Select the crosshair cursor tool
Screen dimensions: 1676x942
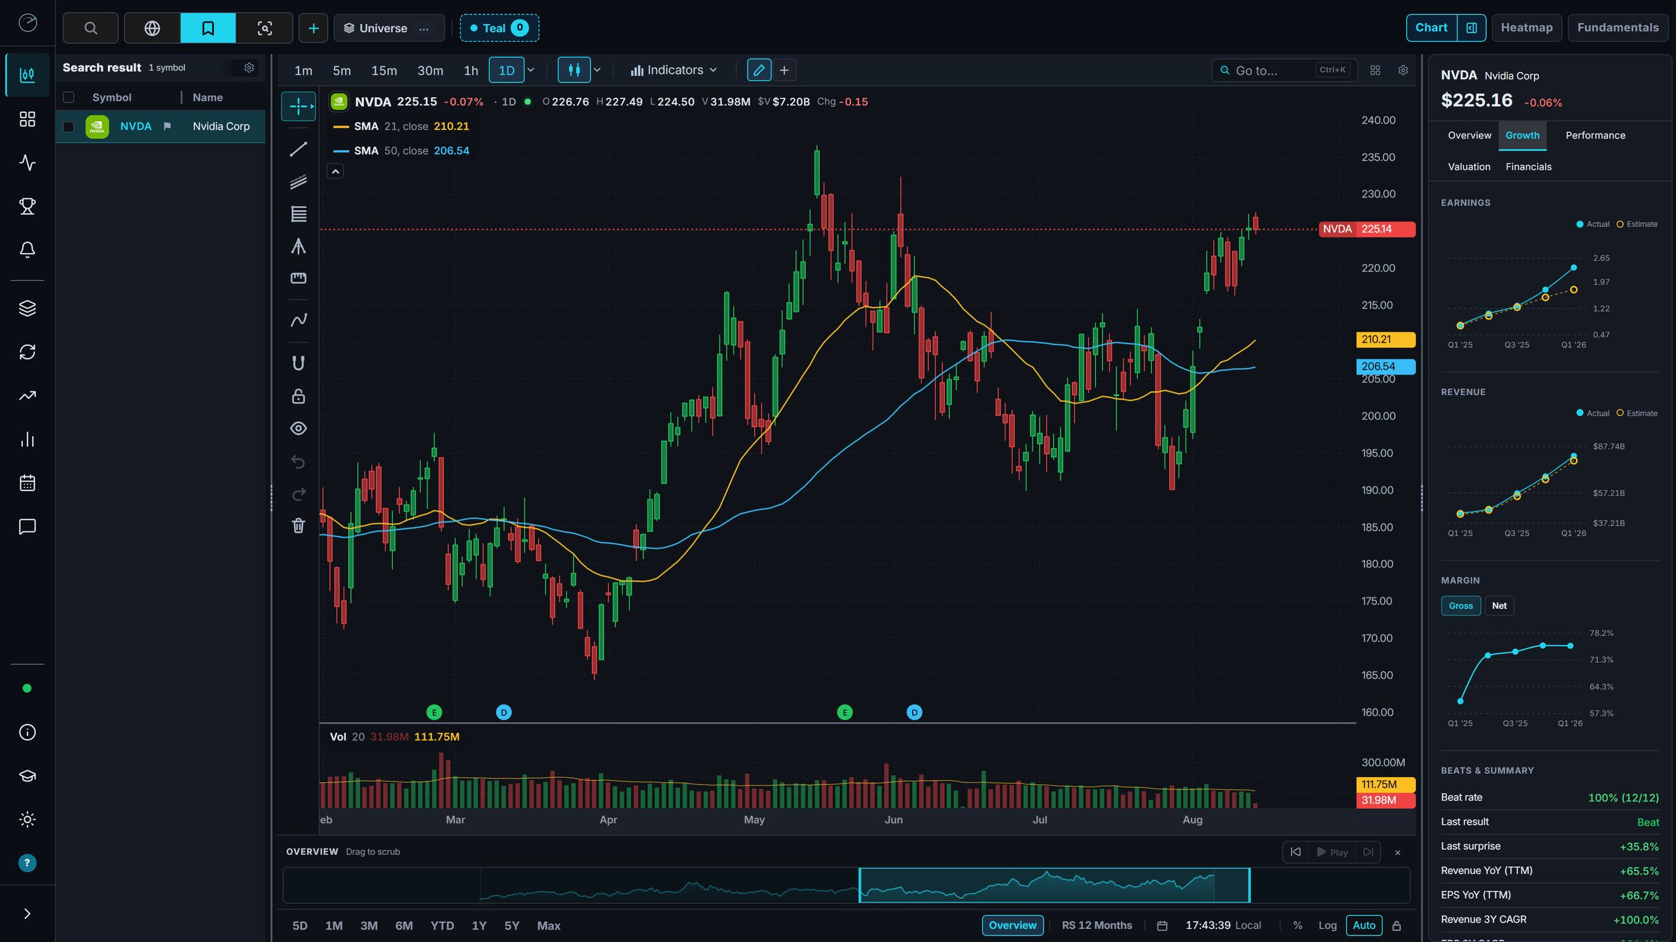click(299, 106)
